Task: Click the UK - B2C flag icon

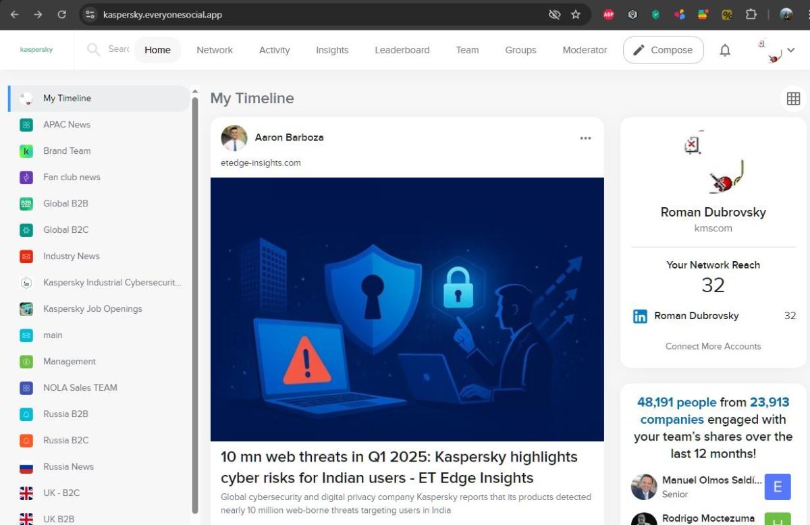Action: click(x=26, y=493)
